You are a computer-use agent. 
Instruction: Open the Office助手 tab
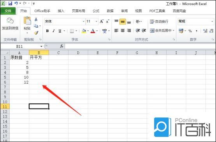[42, 11]
